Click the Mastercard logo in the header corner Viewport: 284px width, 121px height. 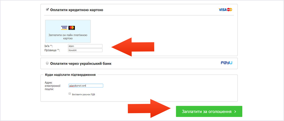tap(230, 10)
